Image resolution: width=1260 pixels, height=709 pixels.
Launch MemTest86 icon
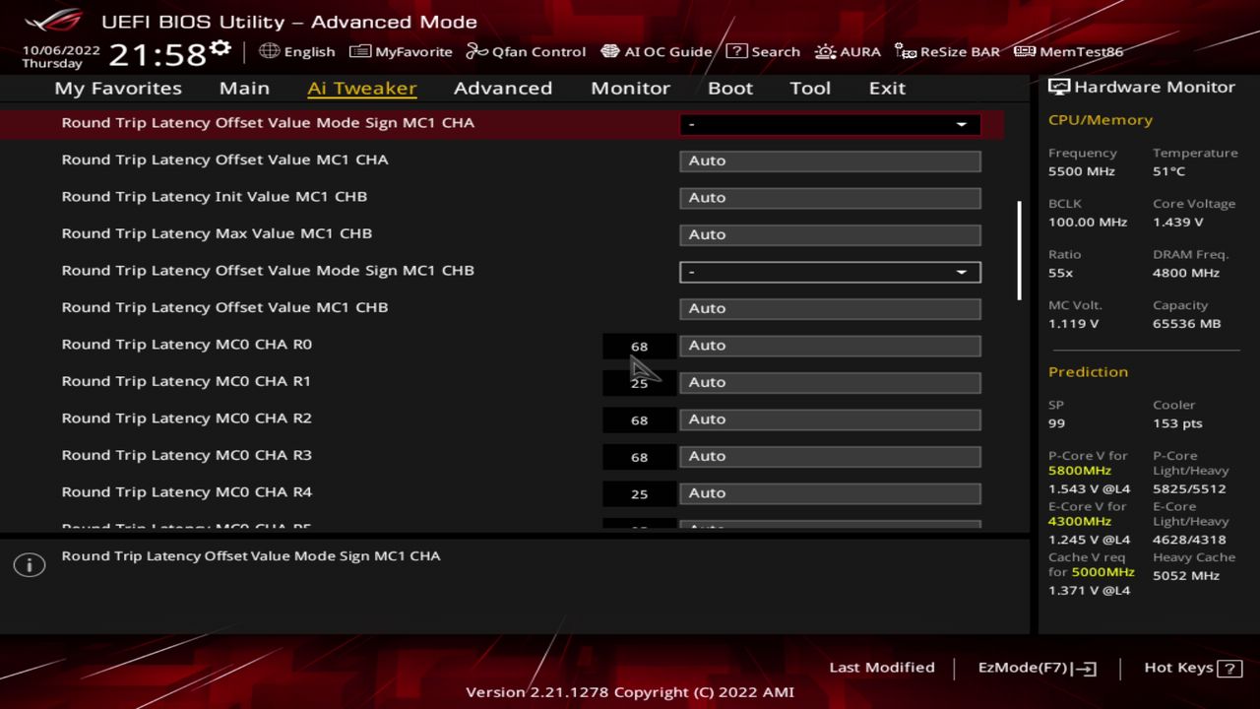tap(1025, 51)
